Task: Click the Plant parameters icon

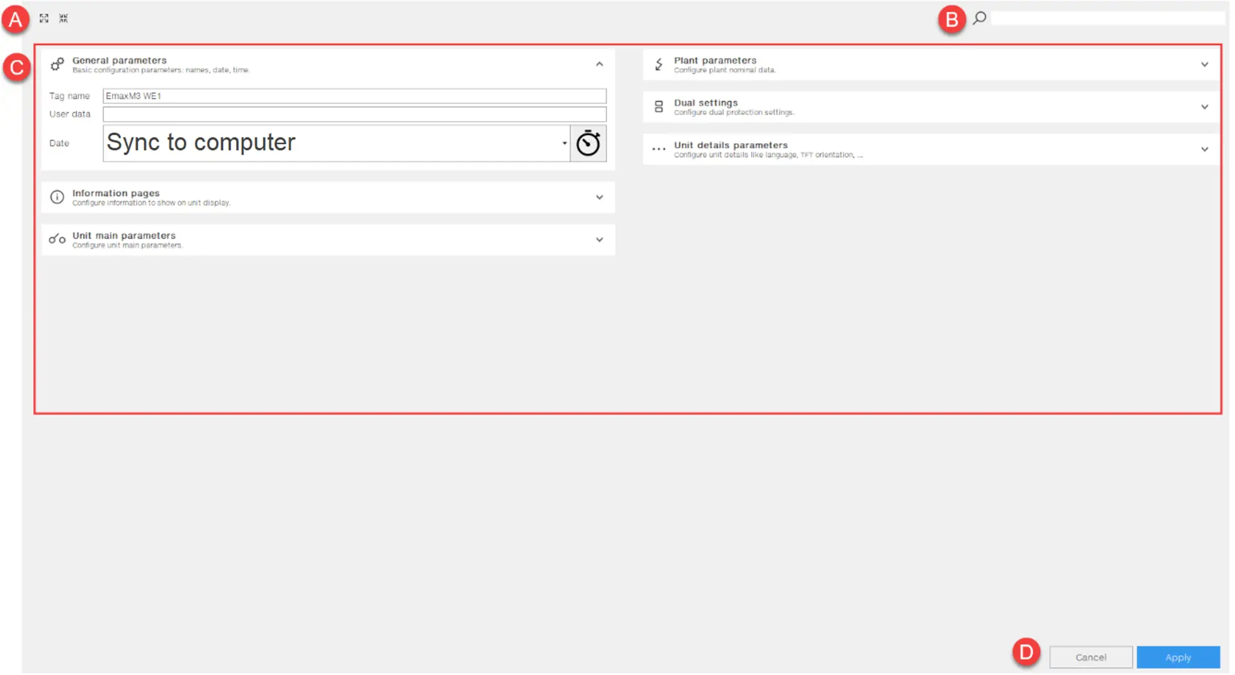Action: pos(659,64)
